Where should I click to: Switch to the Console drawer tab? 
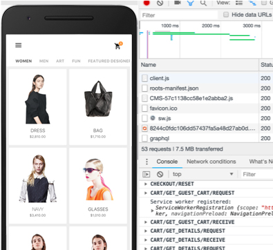point(167,162)
